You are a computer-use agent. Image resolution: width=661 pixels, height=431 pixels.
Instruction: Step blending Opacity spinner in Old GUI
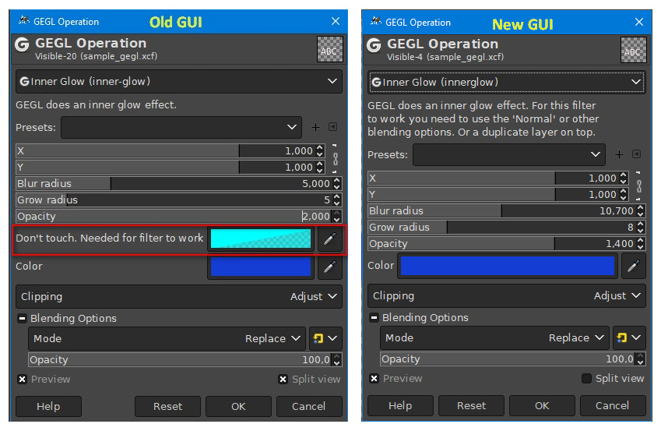[337, 359]
